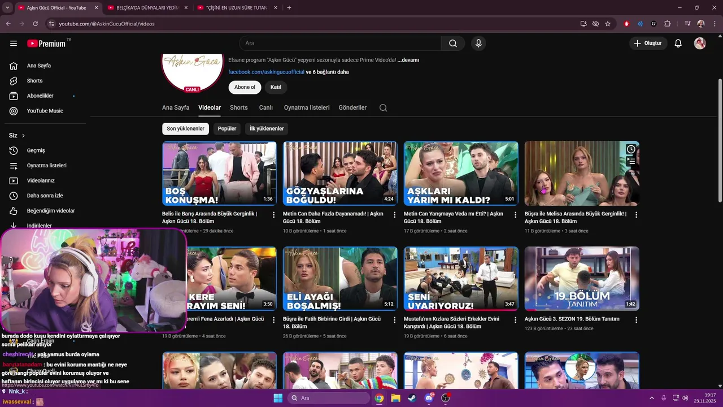Viewport: 723px width, 407px height.
Task: Open options menu for Büşra ile Fatih video
Action: tap(395, 320)
